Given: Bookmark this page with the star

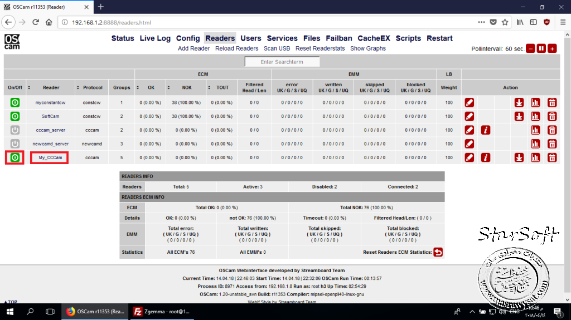Looking at the screenshot, I should [505, 22].
